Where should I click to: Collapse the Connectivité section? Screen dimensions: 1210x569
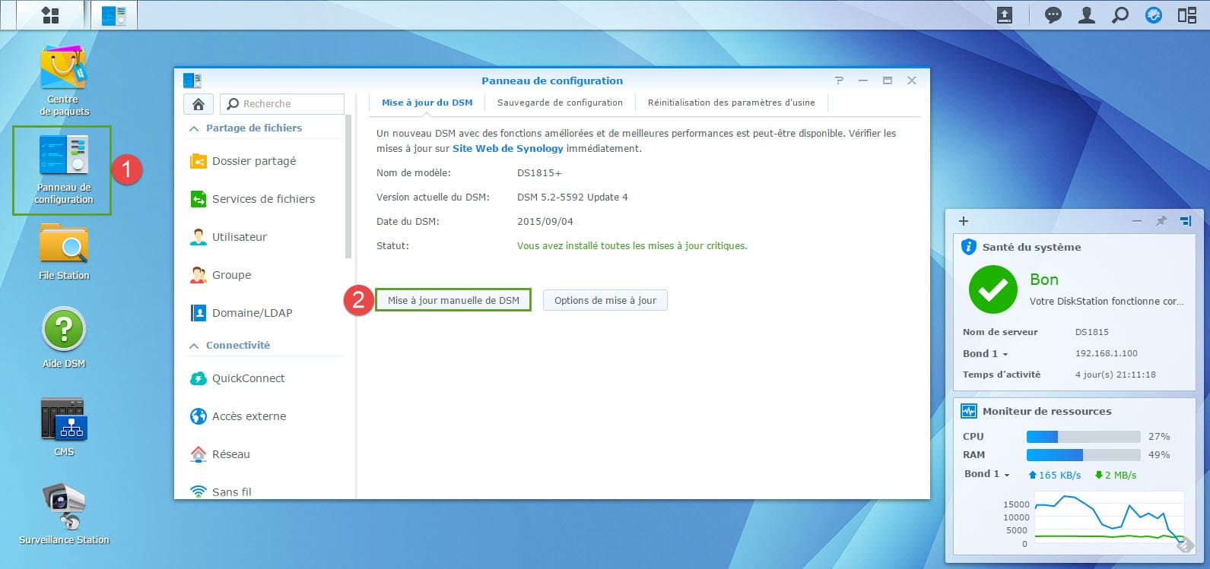(x=194, y=346)
